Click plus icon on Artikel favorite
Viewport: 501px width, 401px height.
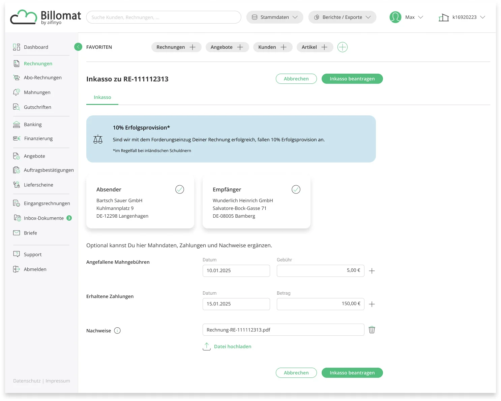(324, 47)
